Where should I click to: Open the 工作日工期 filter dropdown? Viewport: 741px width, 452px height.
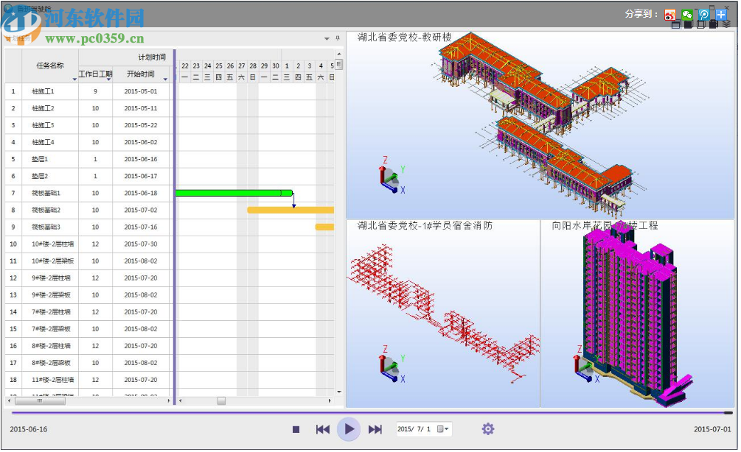pyautogui.click(x=108, y=80)
